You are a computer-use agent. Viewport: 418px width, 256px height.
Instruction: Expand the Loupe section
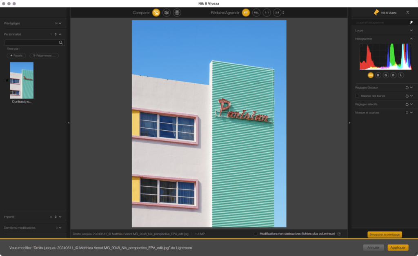coord(411,30)
